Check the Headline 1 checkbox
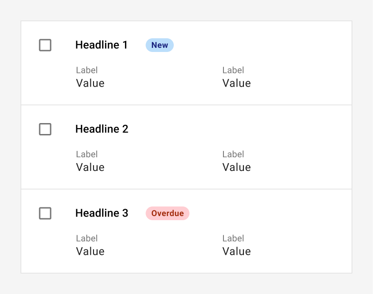373x294 pixels. click(x=45, y=45)
